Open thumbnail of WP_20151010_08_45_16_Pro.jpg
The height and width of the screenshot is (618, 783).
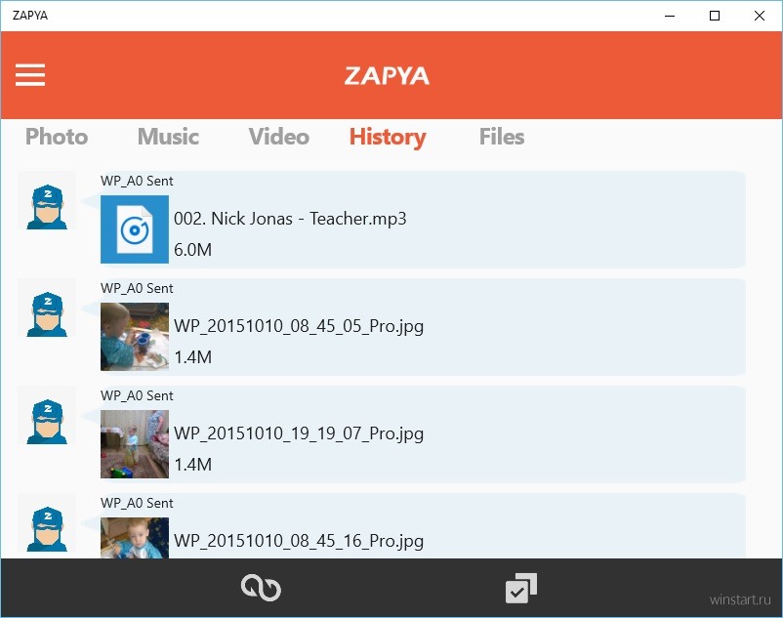135,538
